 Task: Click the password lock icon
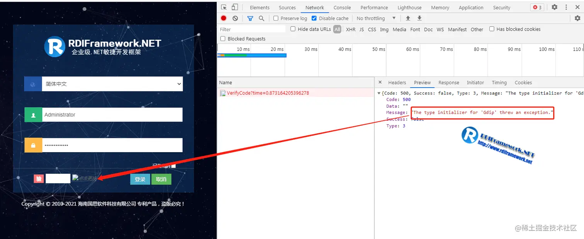(x=33, y=145)
